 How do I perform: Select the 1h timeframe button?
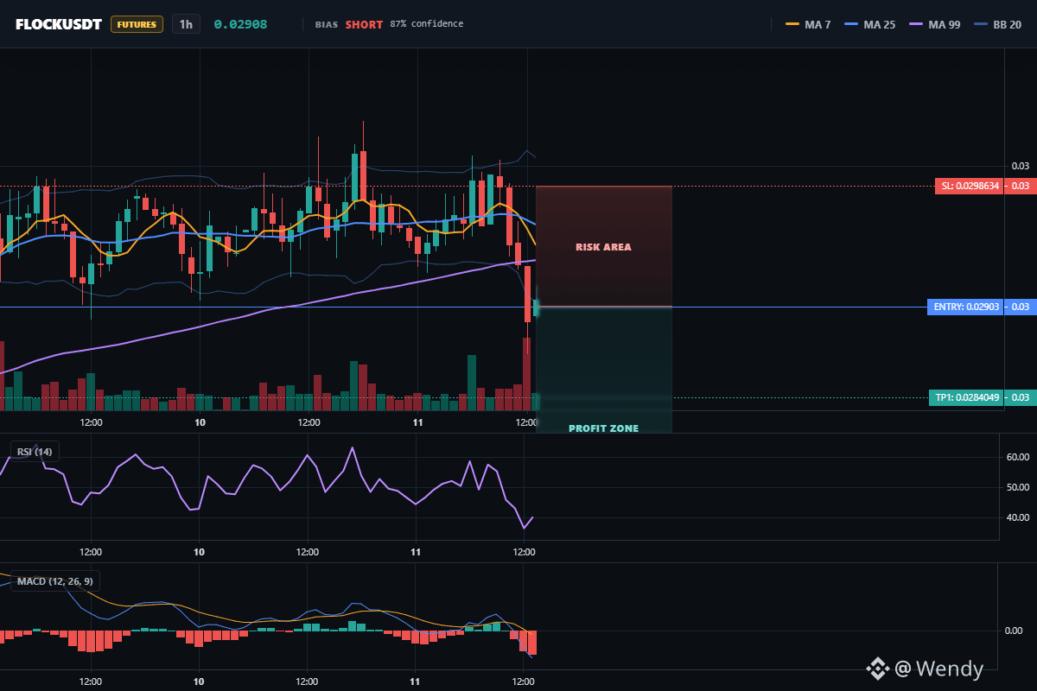pyautogui.click(x=186, y=24)
